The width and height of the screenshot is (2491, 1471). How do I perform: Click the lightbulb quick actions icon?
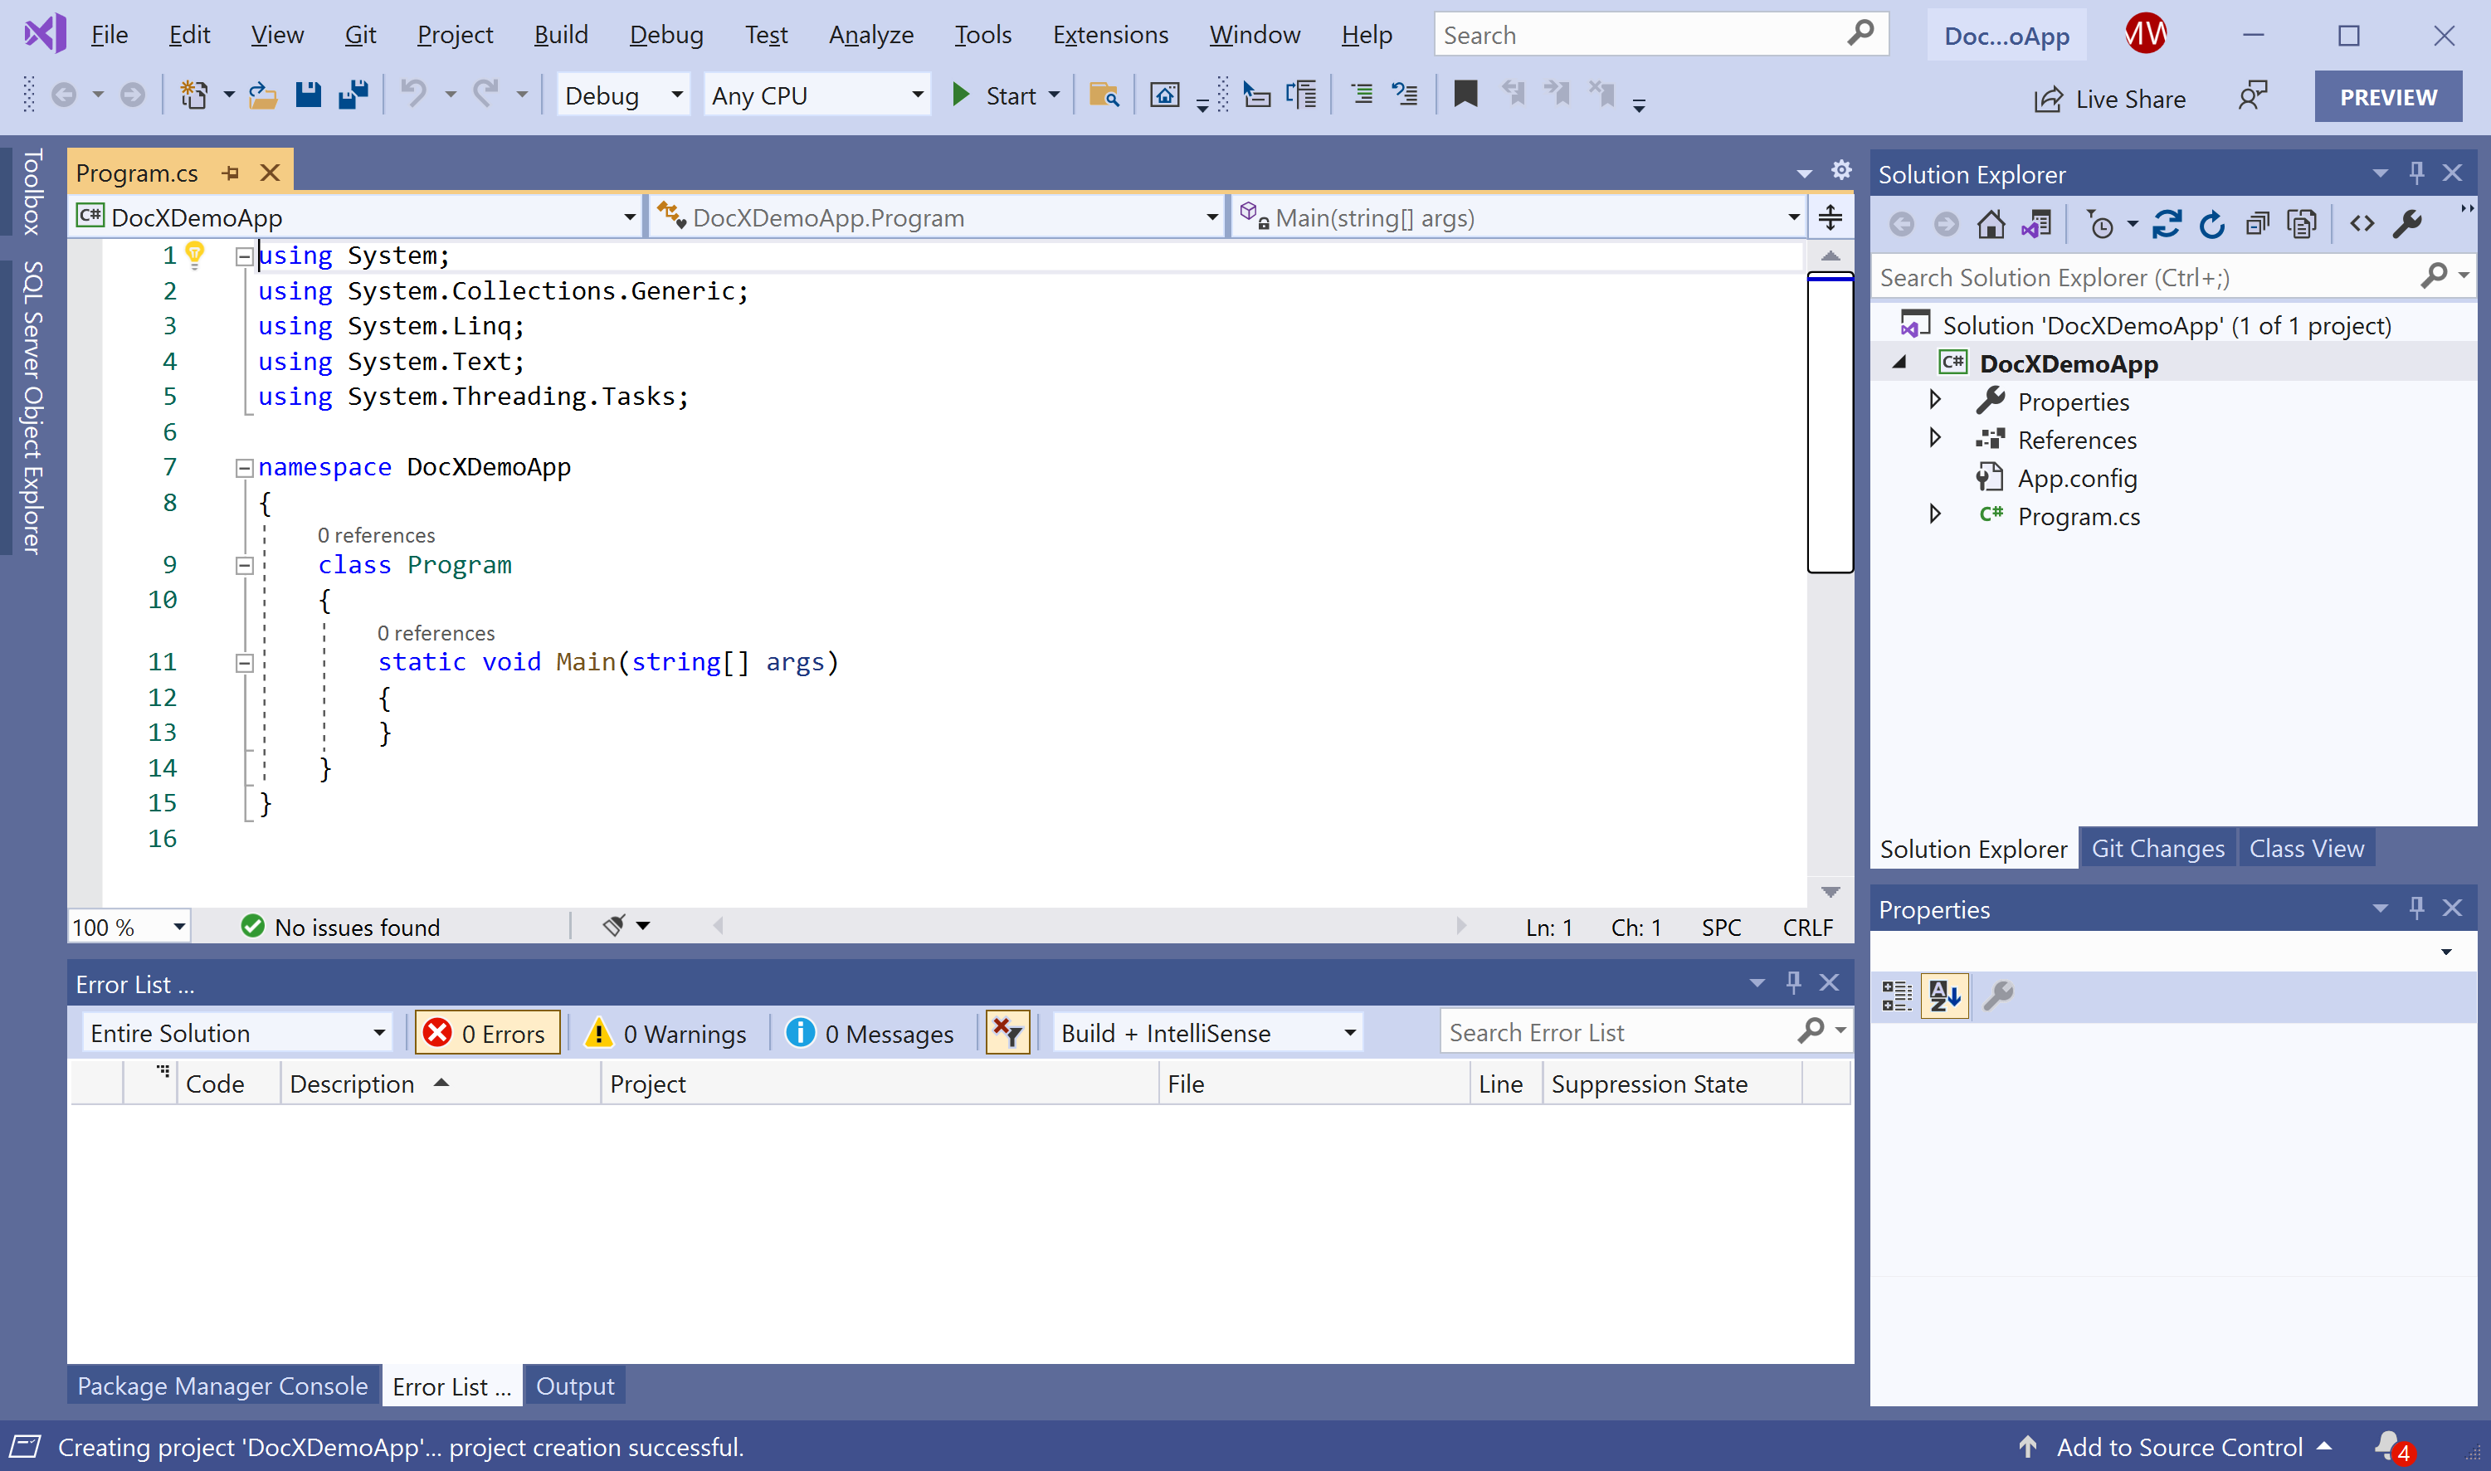tap(195, 255)
